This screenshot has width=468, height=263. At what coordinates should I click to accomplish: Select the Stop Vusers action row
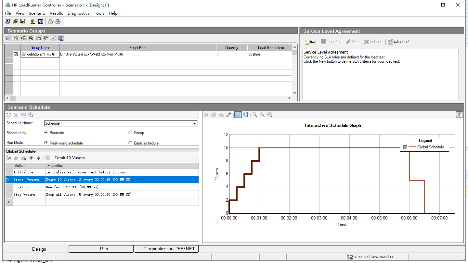click(102, 194)
